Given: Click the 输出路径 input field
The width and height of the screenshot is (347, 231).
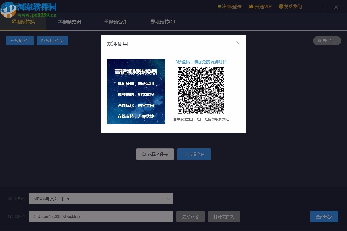Looking at the screenshot, I should coord(101,217).
